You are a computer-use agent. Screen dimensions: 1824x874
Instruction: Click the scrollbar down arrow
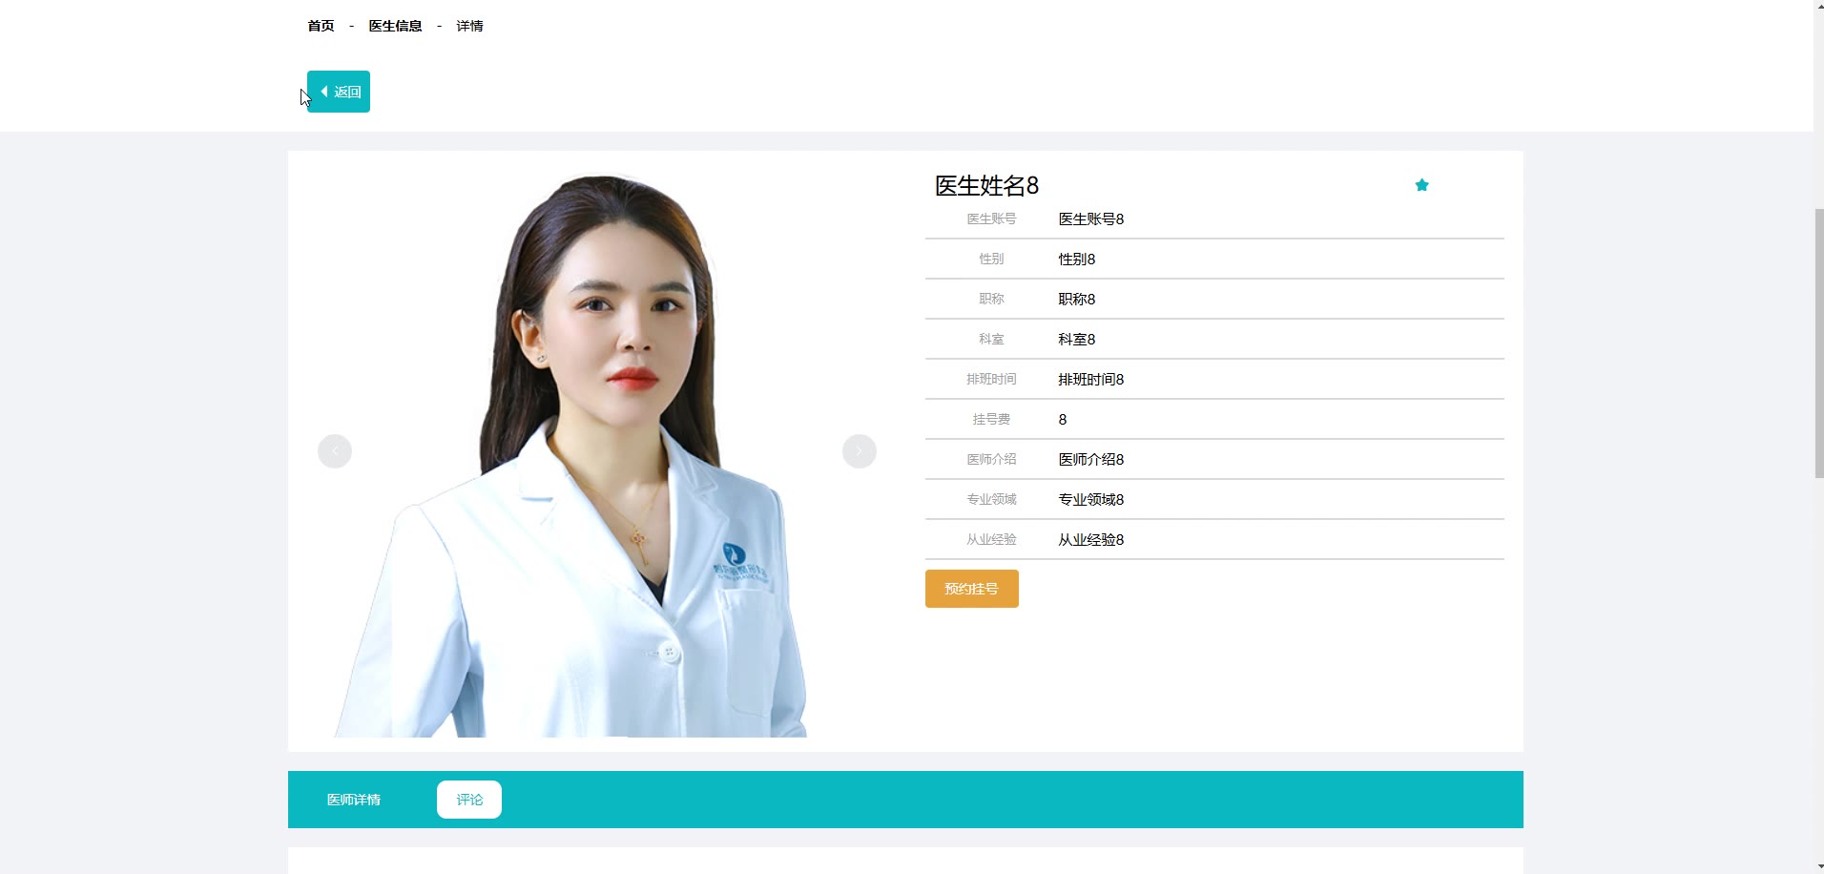pos(1818,866)
